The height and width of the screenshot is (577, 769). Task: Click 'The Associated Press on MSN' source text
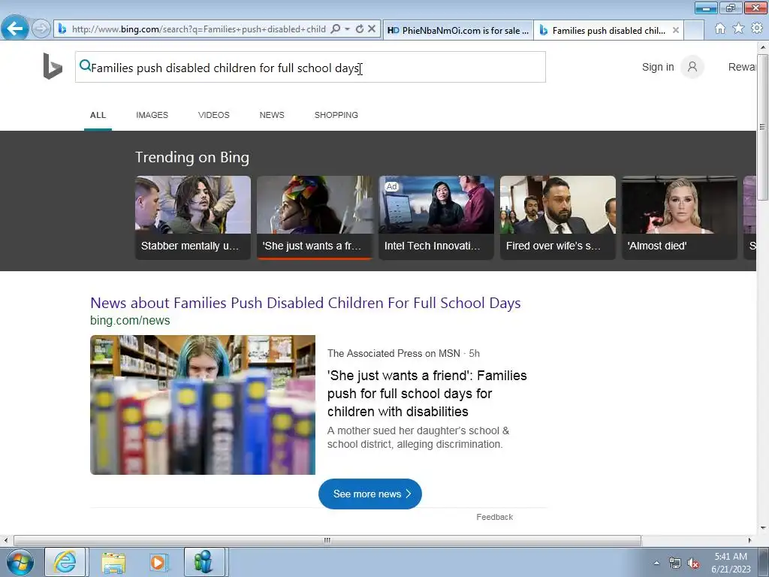(x=394, y=353)
